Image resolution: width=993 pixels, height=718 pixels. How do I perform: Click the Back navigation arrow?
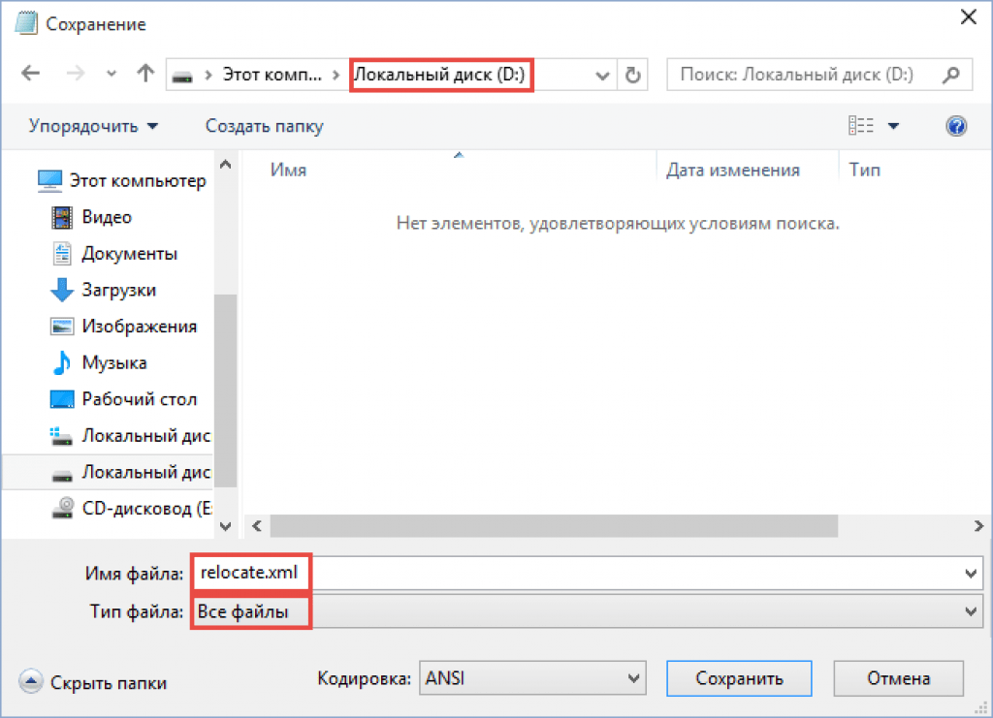[x=30, y=75]
